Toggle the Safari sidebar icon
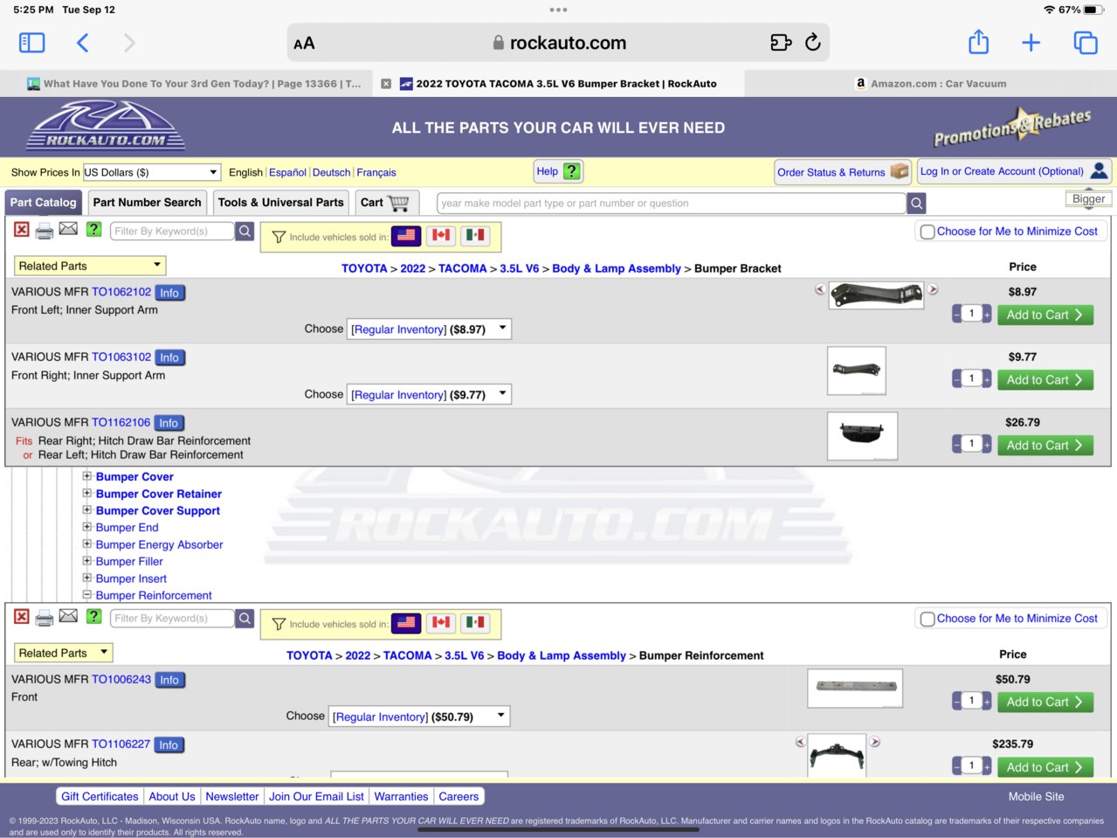 (31, 43)
